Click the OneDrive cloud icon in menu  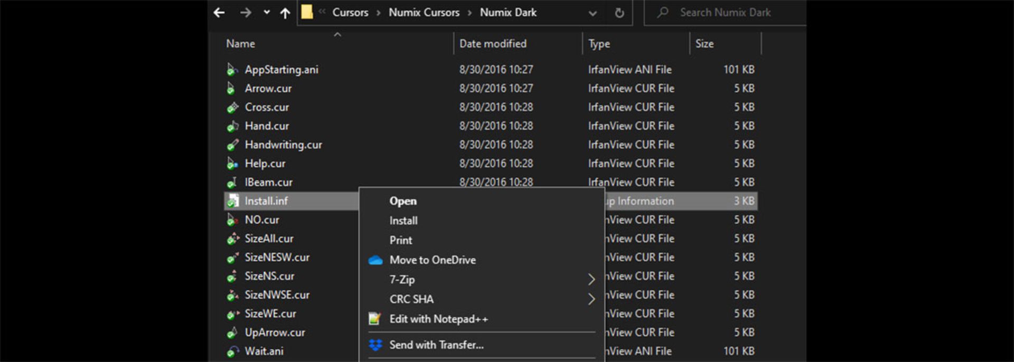[x=375, y=260]
